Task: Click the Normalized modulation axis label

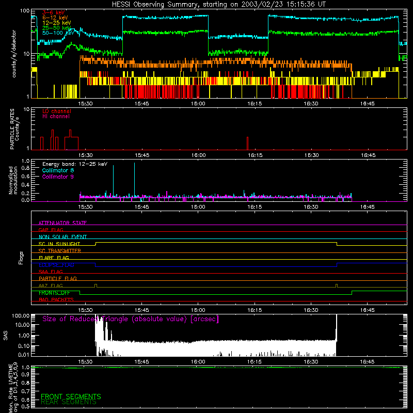Action: [13, 180]
